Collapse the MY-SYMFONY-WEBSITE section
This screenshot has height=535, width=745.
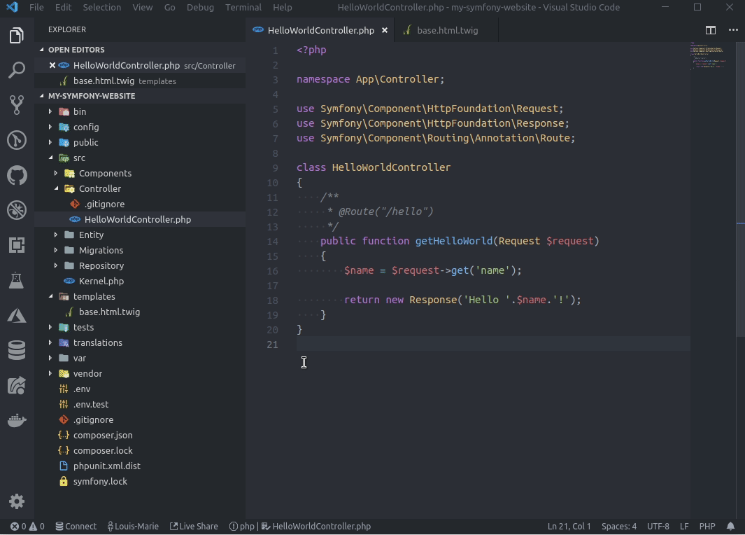click(x=42, y=96)
